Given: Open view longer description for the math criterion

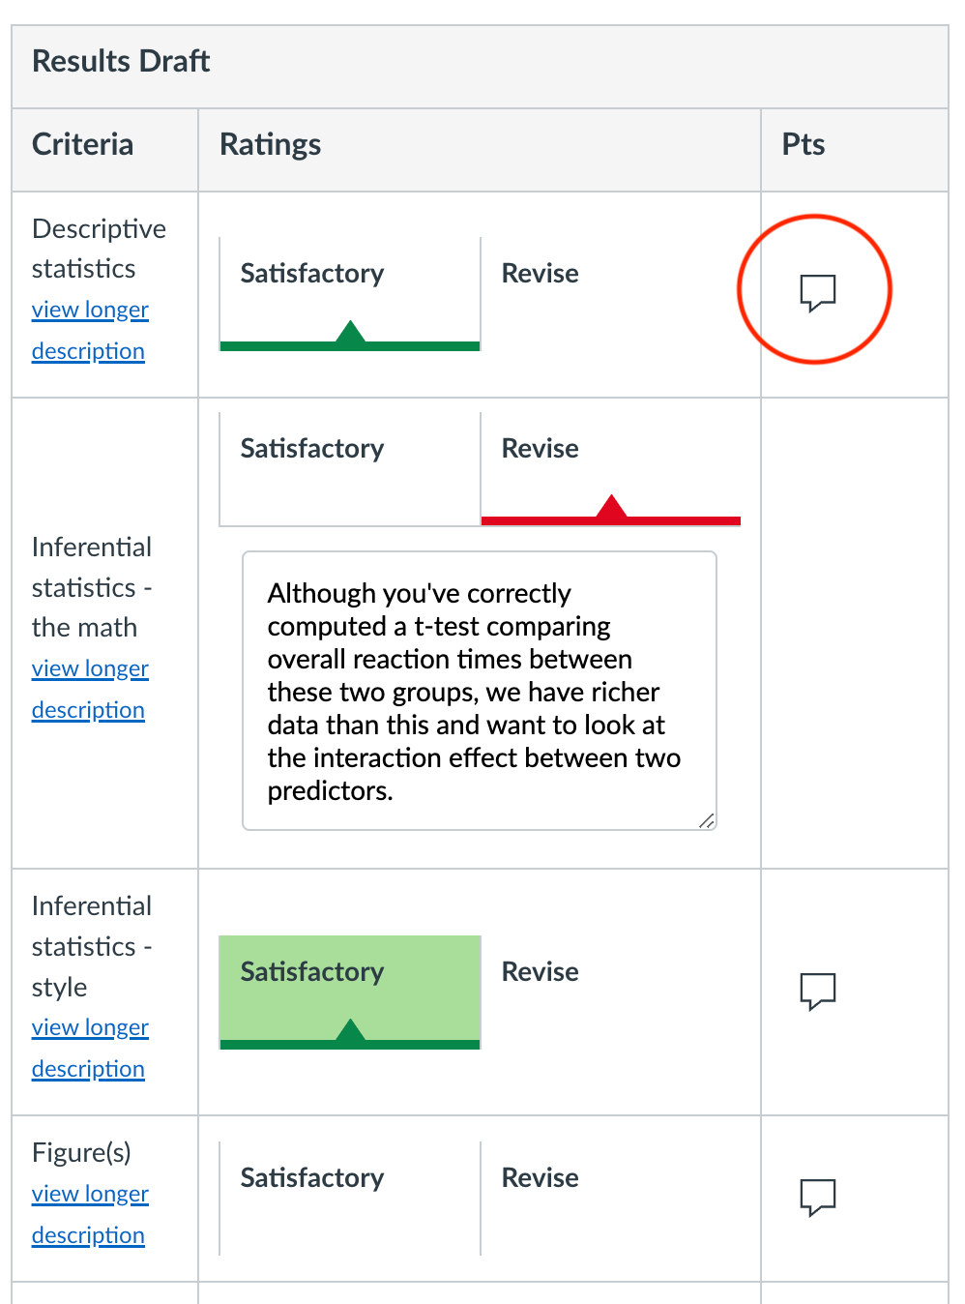Looking at the screenshot, I should coord(90,688).
